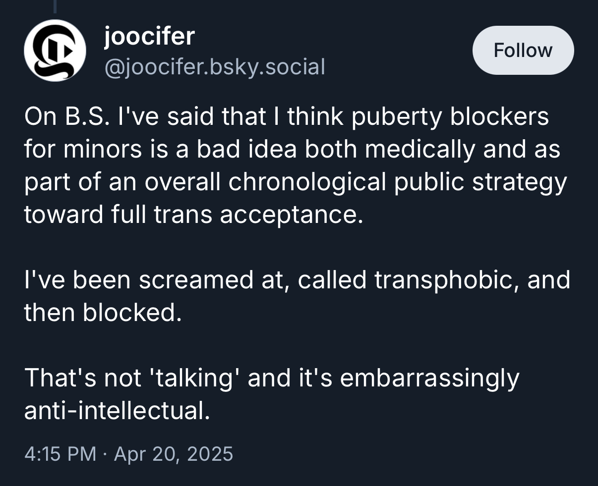Click the line starting "part of an overall"

pos(295,182)
